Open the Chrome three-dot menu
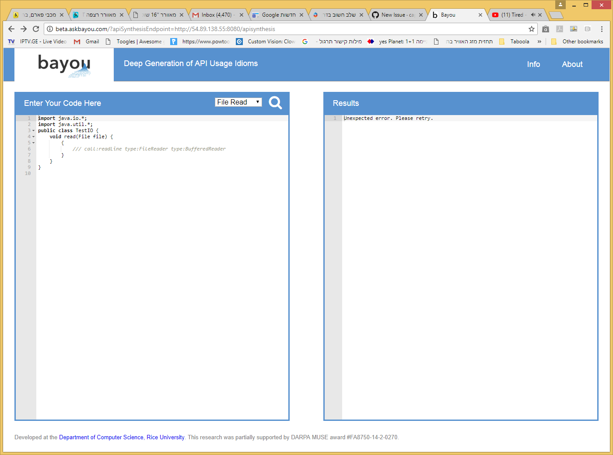The height and width of the screenshot is (455, 613). point(602,29)
